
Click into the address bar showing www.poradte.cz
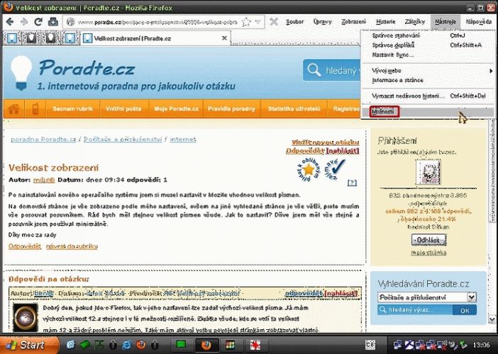click(157, 22)
